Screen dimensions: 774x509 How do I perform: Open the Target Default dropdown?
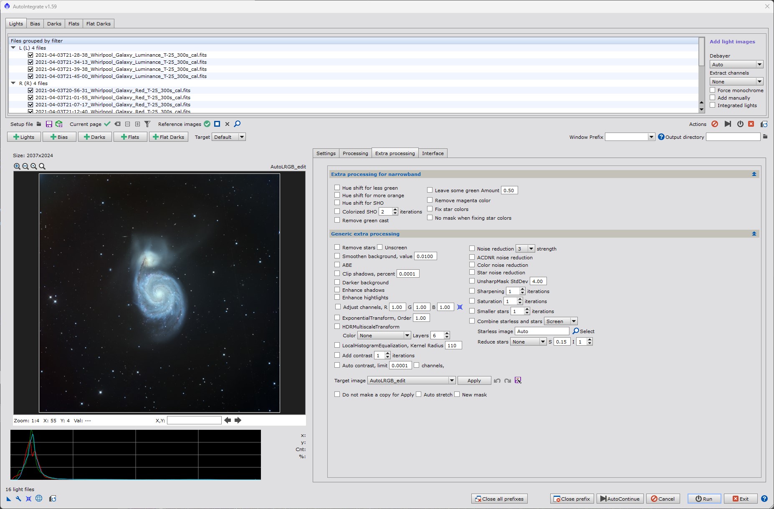pyautogui.click(x=229, y=137)
